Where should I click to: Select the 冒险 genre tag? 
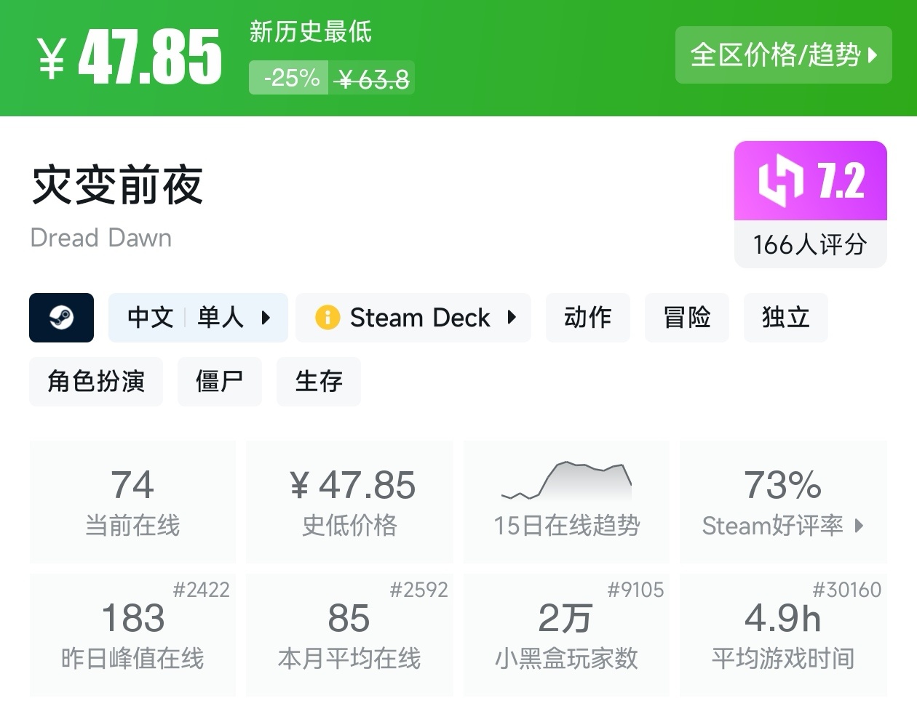[x=686, y=318]
